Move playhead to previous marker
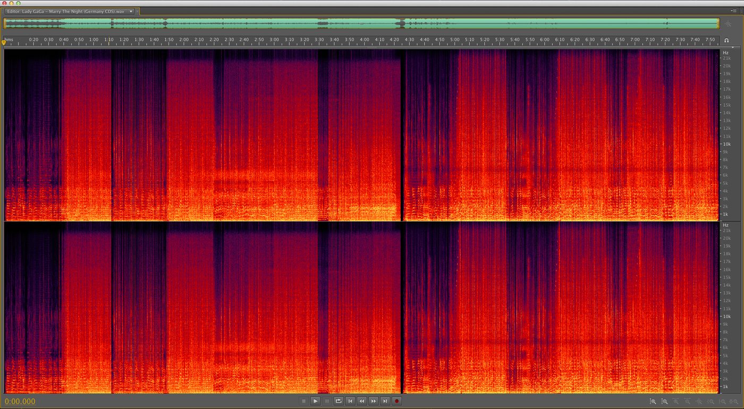The height and width of the screenshot is (409, 744). (350, 401)
